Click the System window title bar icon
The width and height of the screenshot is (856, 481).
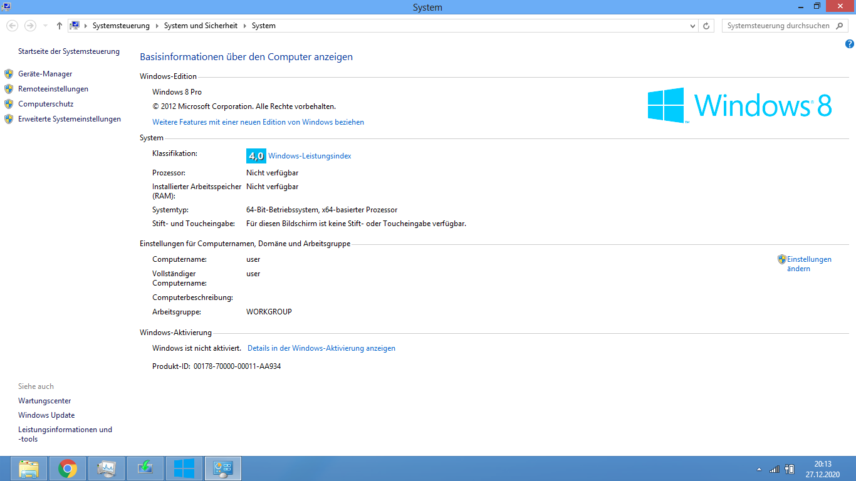pyautogui.click(x=6, y=6)
